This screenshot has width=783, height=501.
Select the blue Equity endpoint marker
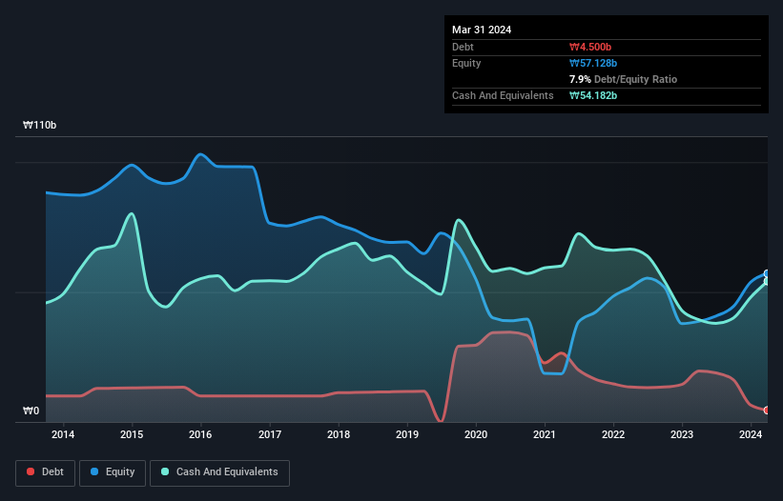(767, 273)
